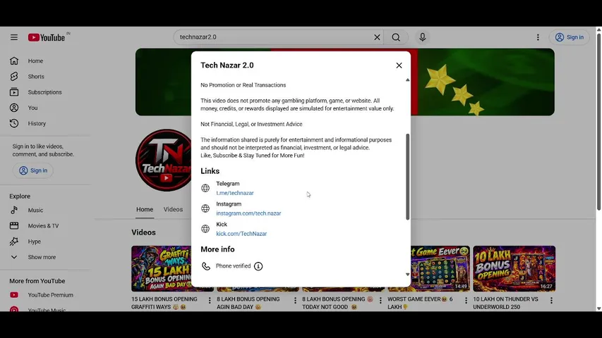The image size is (602, 338).
Task: Click the sidebar Sign in button
Action: [33, 170]
